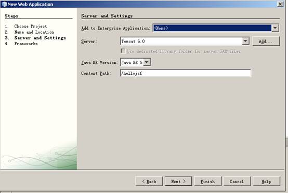
Task: Click the Context Path input field
Action: tap(186, 73)
